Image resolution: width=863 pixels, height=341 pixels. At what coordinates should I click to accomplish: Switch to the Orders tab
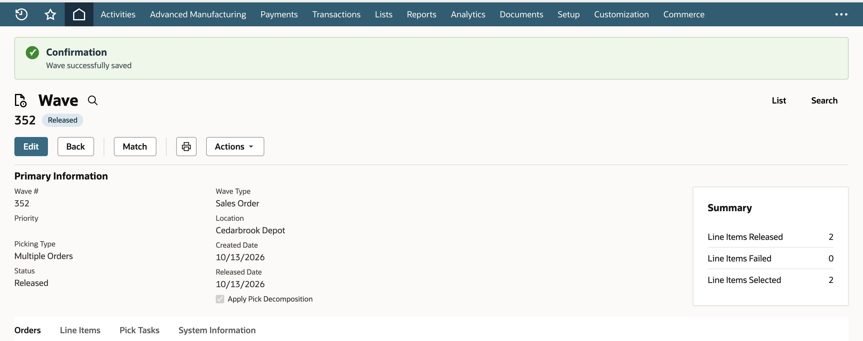28,330
